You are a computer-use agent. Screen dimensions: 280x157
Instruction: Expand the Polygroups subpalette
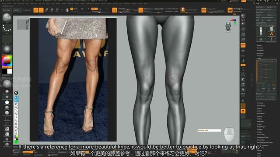260,121
